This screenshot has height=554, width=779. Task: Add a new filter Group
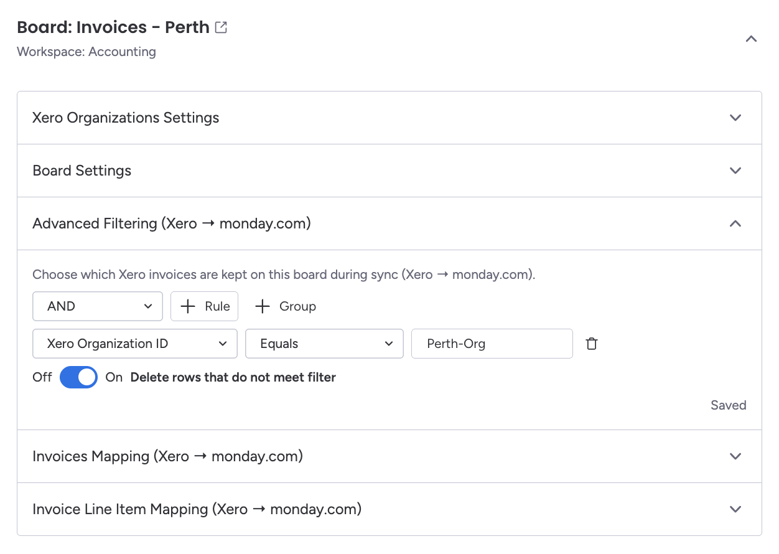286,306
